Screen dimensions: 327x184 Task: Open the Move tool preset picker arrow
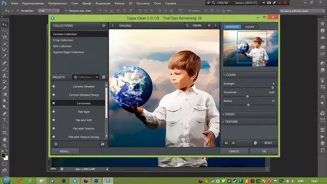tap(12, 11)
